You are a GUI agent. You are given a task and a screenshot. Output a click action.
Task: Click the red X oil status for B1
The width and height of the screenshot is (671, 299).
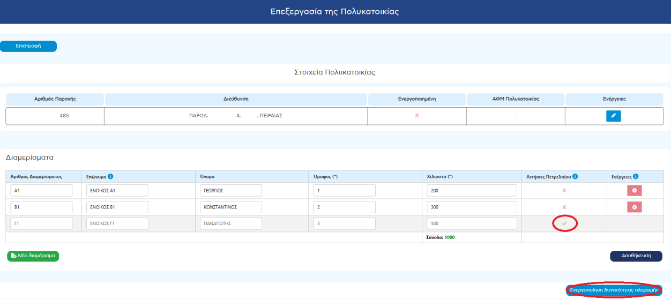pyautogui.click(x=564, y=207)
